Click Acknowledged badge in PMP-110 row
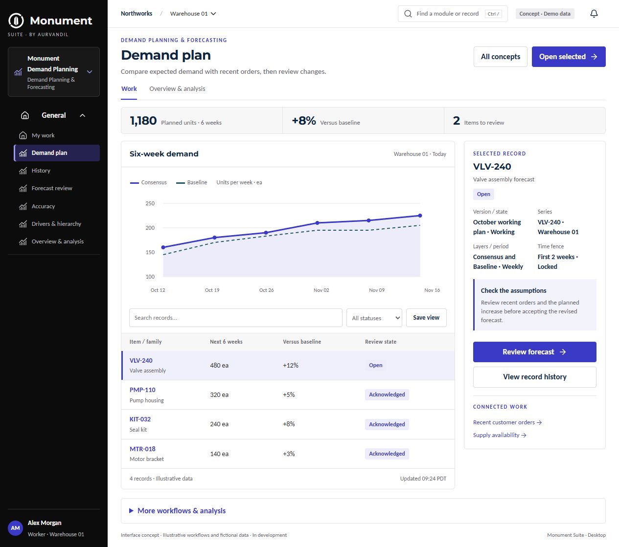The image size is (619, 547). (387, 394)
